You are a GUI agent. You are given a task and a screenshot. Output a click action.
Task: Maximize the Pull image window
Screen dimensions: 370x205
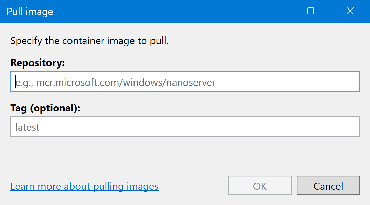310,11
